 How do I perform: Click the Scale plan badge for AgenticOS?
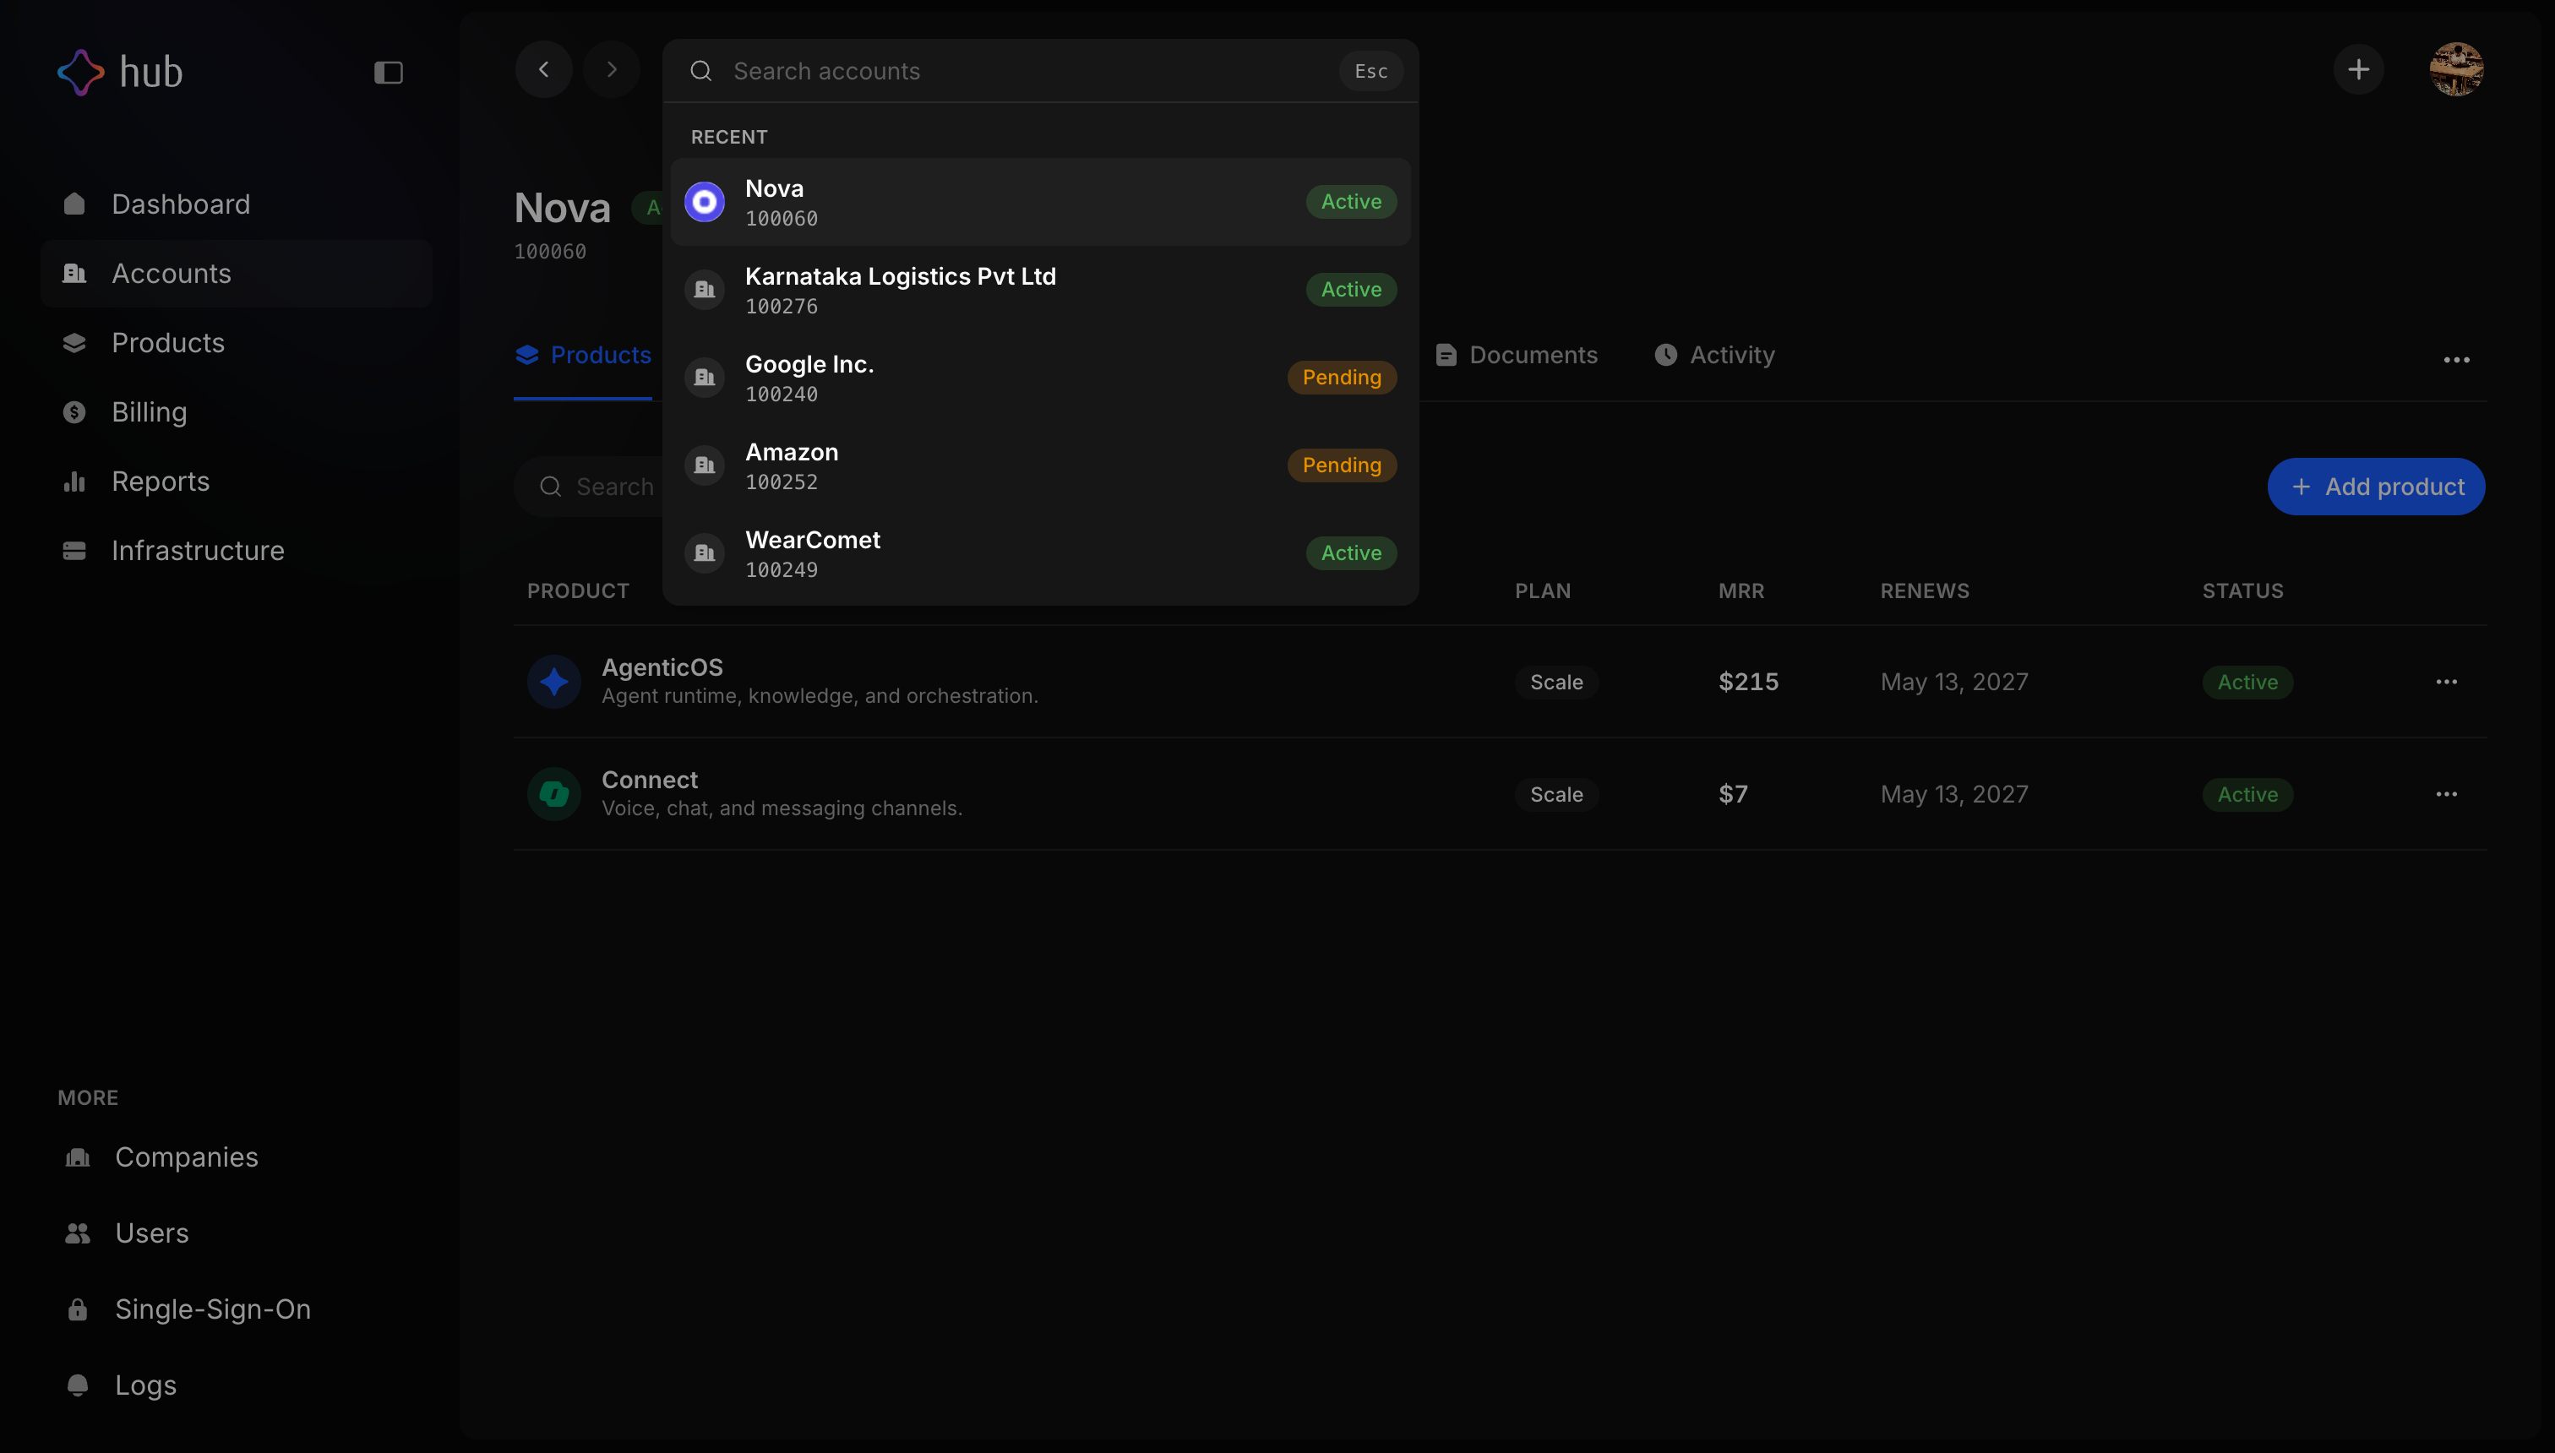click(x=1557, y=683)
